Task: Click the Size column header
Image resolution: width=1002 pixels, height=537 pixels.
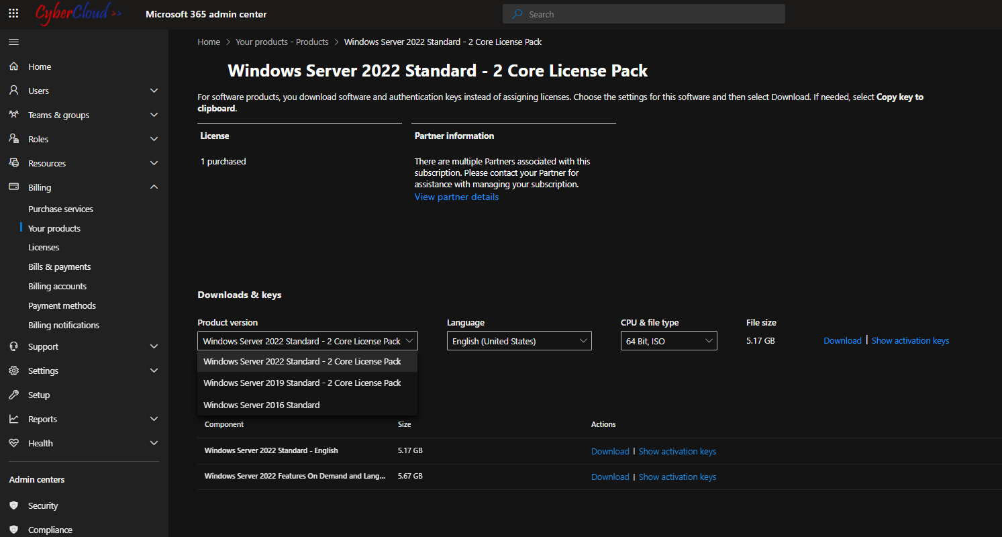Action: 404,424
